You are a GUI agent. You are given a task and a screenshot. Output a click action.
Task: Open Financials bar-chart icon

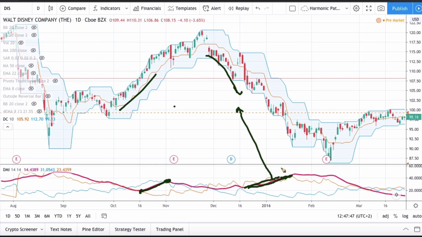tap(136, 8)
